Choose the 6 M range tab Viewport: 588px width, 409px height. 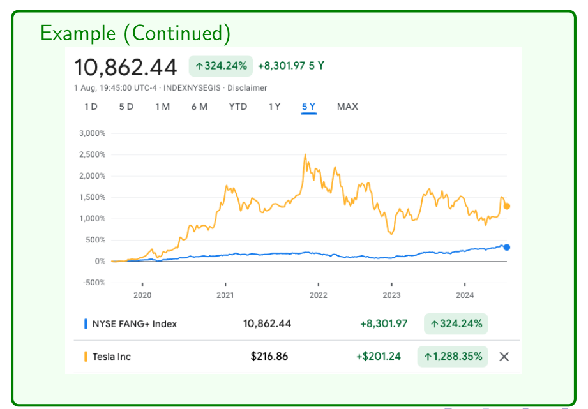tap(199, 107)
